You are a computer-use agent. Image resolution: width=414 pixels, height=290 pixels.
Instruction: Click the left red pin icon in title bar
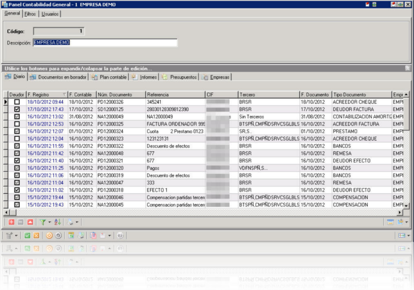[367, 4]
